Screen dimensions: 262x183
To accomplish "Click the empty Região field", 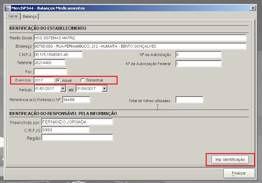I will point(77,138).
